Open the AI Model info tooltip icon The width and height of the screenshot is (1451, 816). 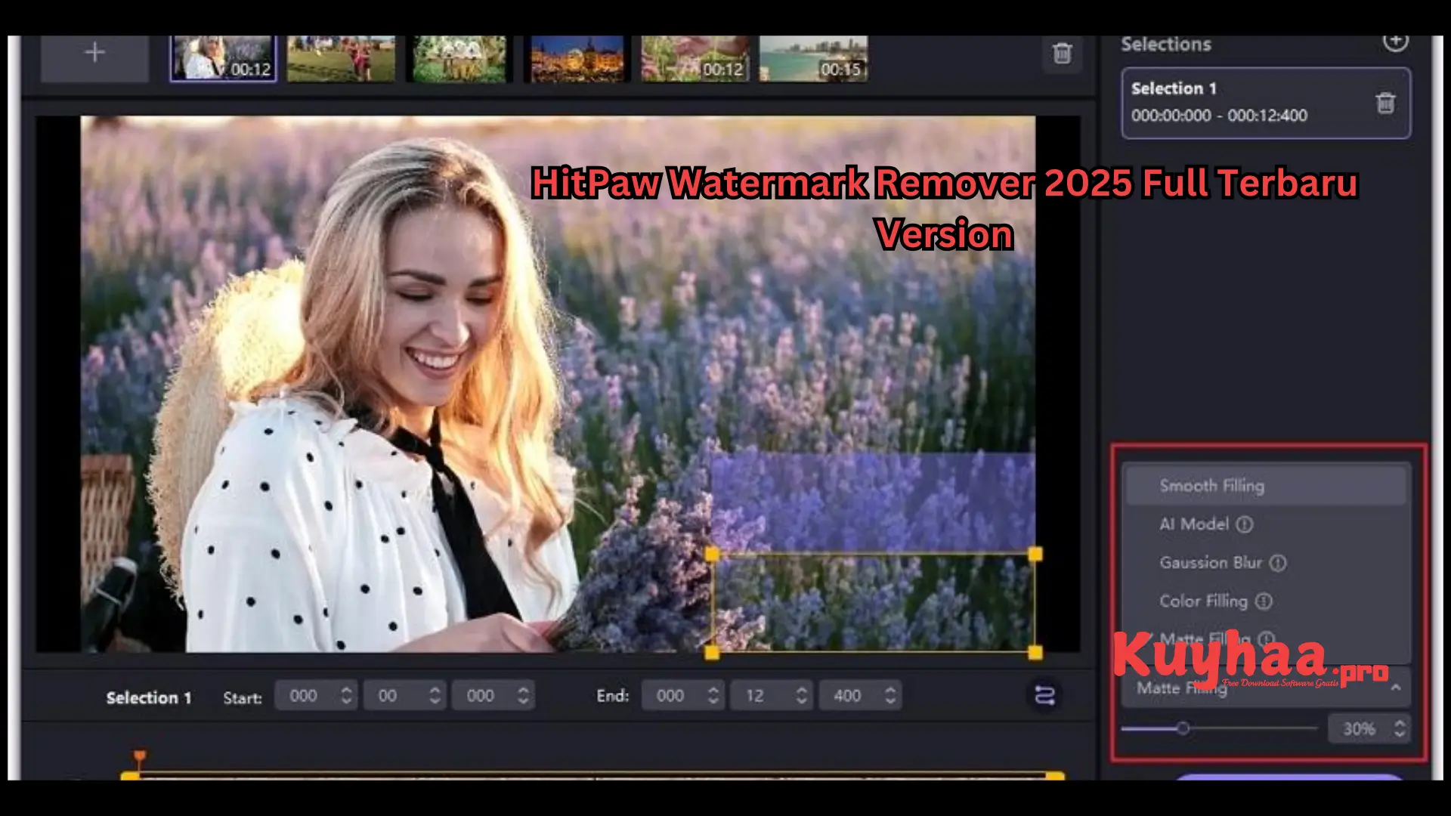pos(1245,524)
